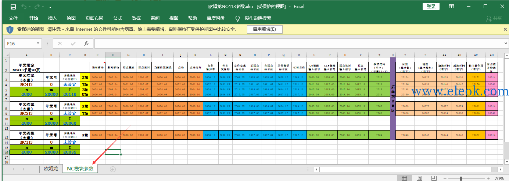The height and width of the screenshot is (181, 509).
Task: Click the 单元设定 NC413 heading cell
Action: coord(26,67)
